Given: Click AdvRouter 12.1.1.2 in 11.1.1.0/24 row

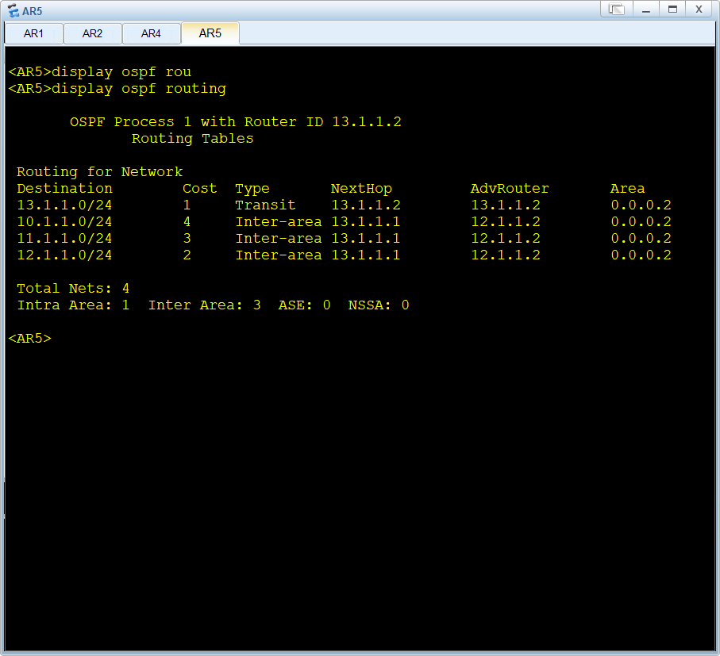Looking at the screenshot, I should point(506,239).
